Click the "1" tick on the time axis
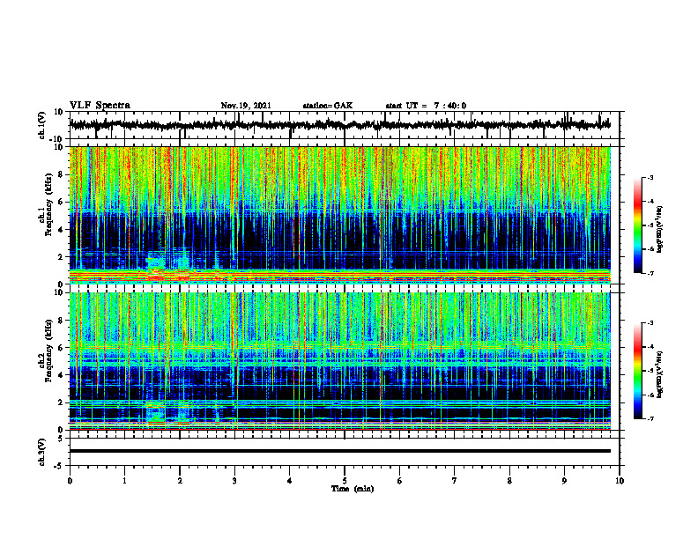 pos(124,481)
